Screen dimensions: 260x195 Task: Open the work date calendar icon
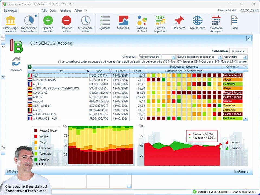pos(256,11)
